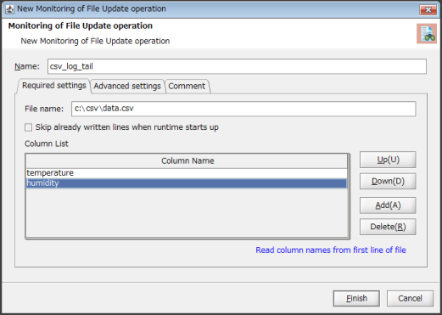This screenshot has width=442, height=315.
Task: Click the Down(D) button
Action: click(388, 181)
